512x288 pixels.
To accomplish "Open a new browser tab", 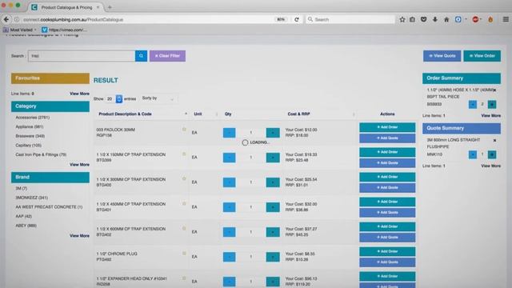I will pyautogui.click(x=110, y=7).
